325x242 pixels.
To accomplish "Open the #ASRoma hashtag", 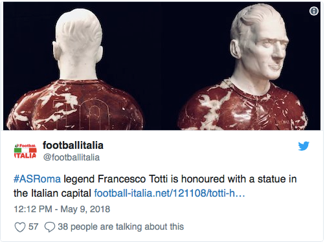I will coord(37,179).
